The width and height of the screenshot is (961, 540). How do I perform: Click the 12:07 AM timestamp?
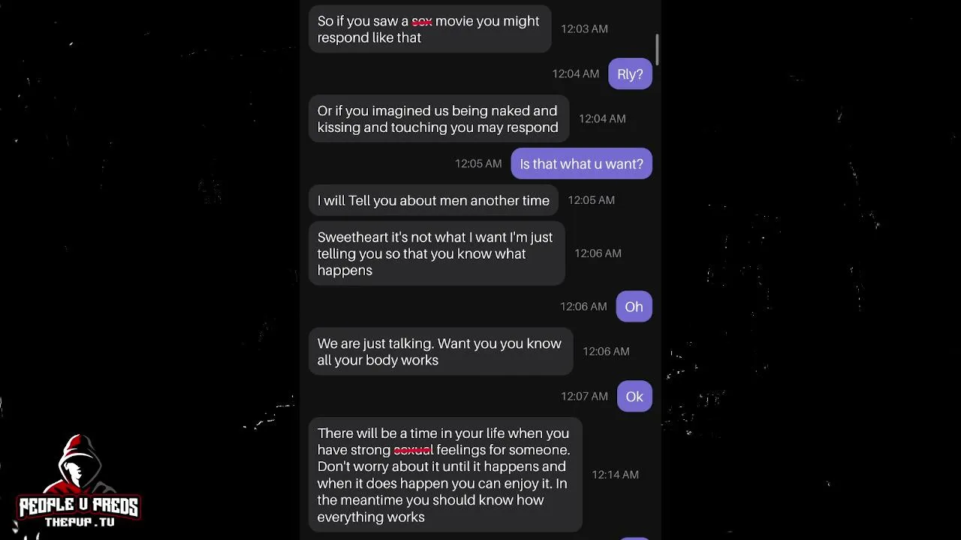[x=584, y=397]
